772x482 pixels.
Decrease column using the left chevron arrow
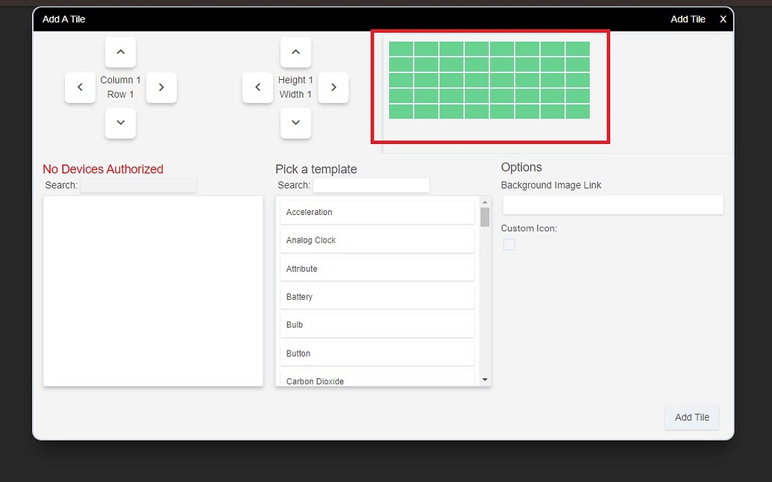coord(80,87)
